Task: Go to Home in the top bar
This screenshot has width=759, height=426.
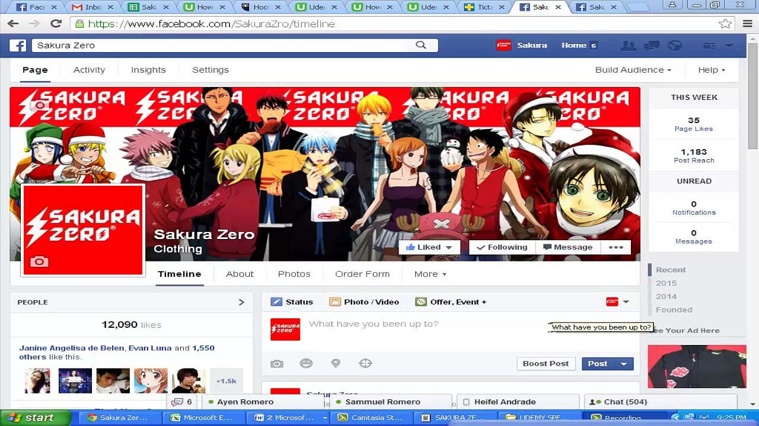Action: pyautogui.click(x=574, y=46)
